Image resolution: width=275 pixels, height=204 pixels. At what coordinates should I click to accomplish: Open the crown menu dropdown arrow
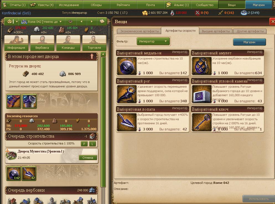coord(17,22)
